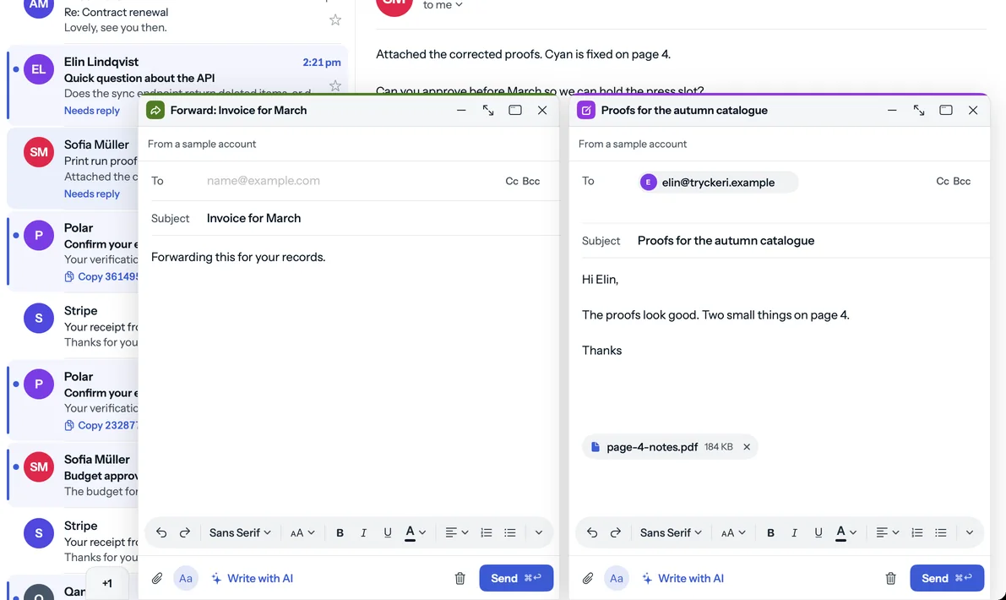Click Write with AI in Proofs composer
The height and width of the screenshot is (600, 1006).
682,578
